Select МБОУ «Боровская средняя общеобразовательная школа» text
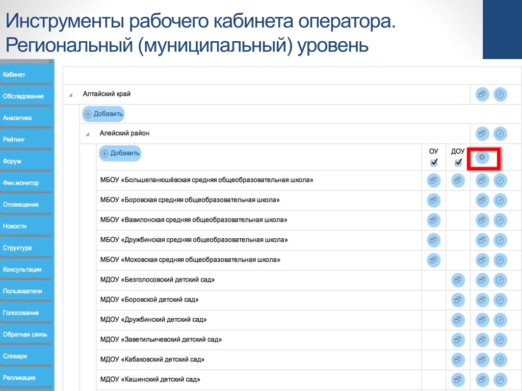 190,200
